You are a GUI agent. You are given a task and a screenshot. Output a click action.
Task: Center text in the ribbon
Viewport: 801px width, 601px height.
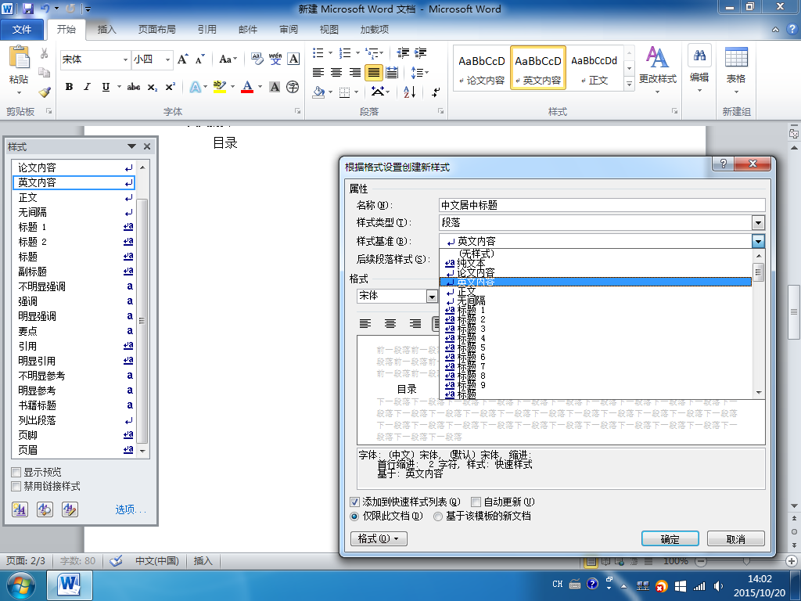coord(336,73)
